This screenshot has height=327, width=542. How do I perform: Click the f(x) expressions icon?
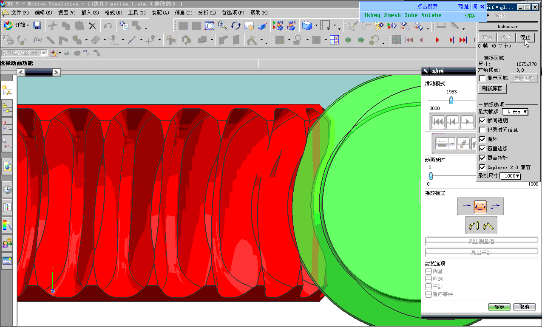click(x=37, y=40)
